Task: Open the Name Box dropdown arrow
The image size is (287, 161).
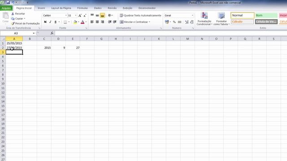Action: 34,33
